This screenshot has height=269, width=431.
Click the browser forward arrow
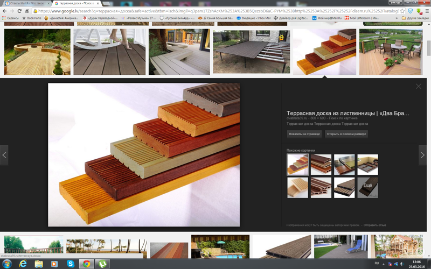coord(12,11)
